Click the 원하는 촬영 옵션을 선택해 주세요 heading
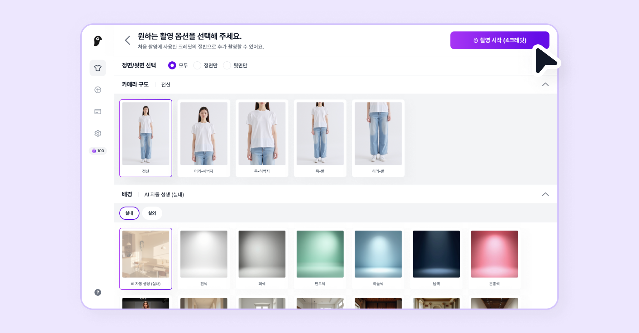Screen dimensions: 639x333 pyautogui.click(x=190, y=36)
